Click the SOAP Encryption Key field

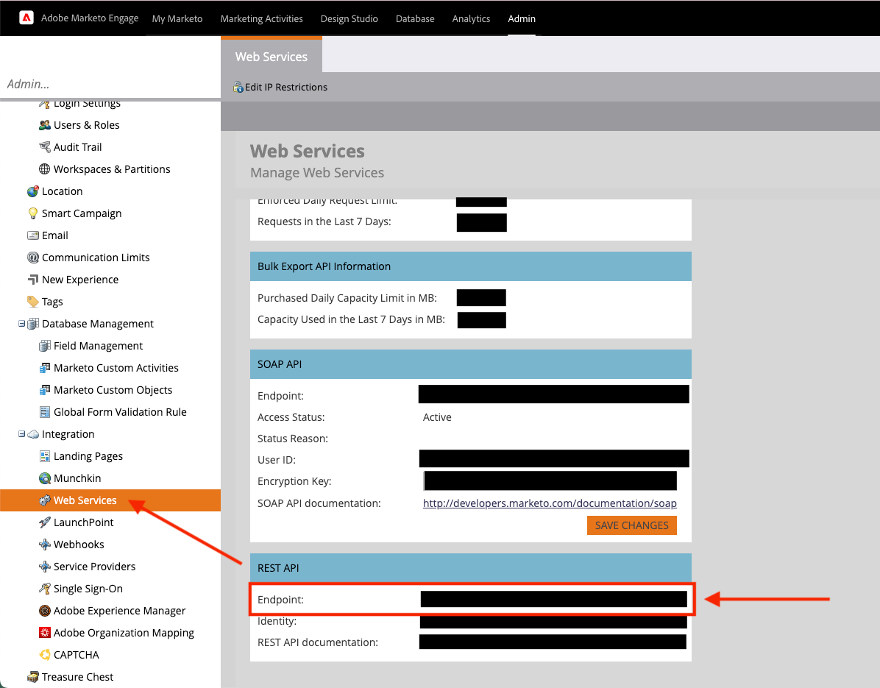coord(550,481)
